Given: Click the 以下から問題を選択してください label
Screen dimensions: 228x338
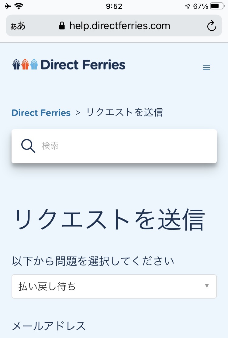Looking at the screenshot, I should point(93,261).
